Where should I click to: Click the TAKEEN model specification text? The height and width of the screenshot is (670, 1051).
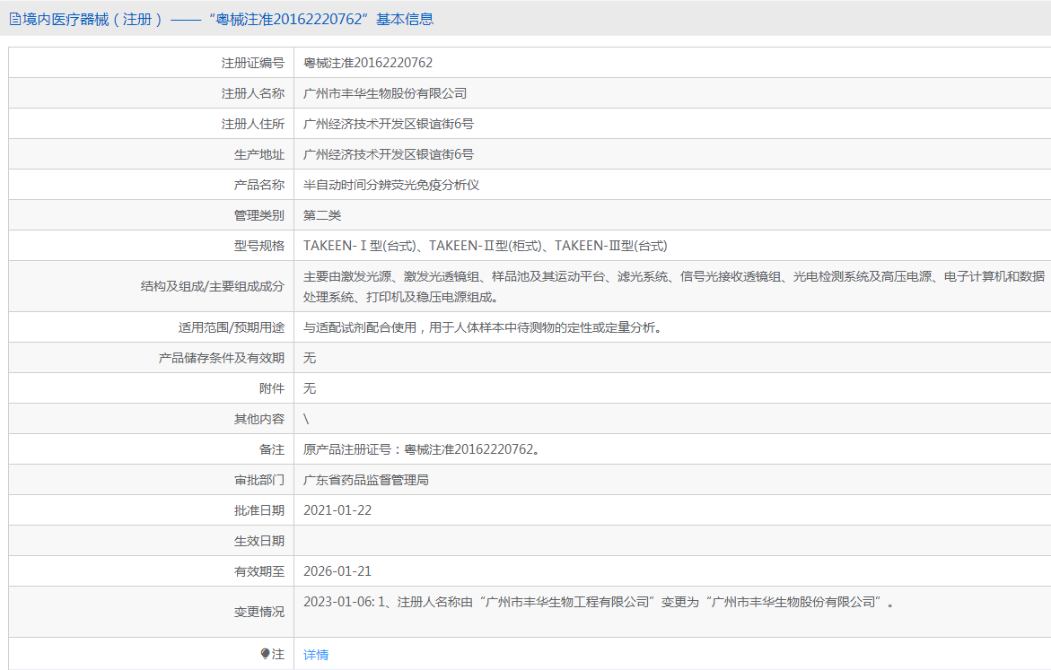click(485, 246)
